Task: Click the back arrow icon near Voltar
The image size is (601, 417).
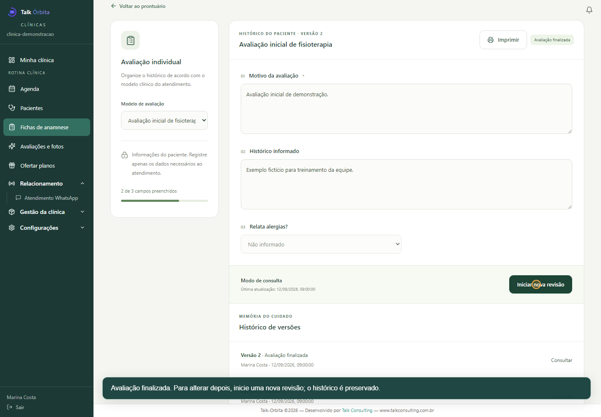Action: [114, 6]
